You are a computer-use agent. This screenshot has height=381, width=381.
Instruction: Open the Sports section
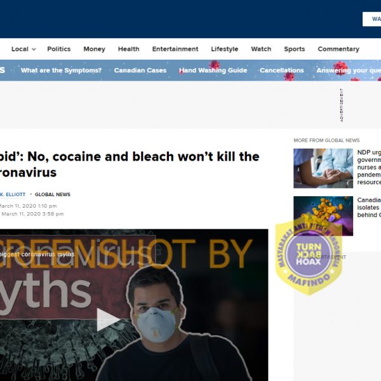tap(294, 49)
